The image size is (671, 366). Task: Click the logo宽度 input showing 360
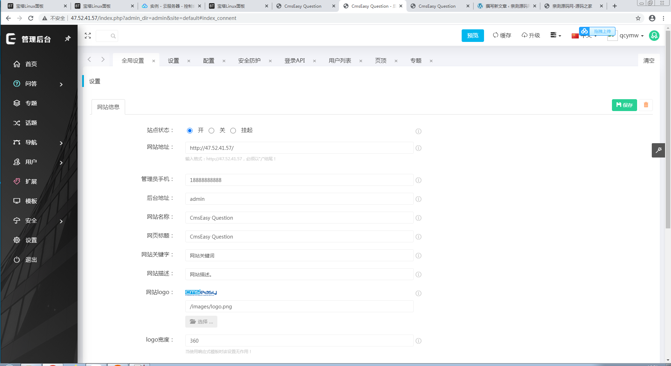click(x=300, y=341)
